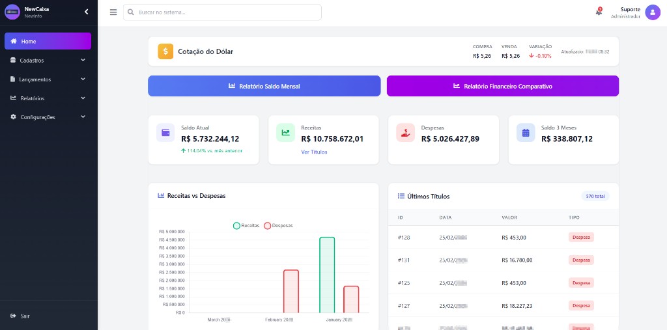This screenshot has width=667, height=330.
Task: Click the Saldo 3 Meses calendar icon
Action: pos(525,133)
